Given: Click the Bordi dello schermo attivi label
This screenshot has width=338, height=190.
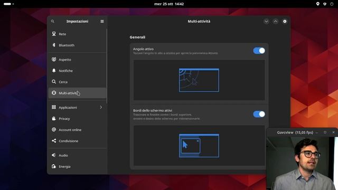Looking at the screenshot, I should (x=153, y=110).
